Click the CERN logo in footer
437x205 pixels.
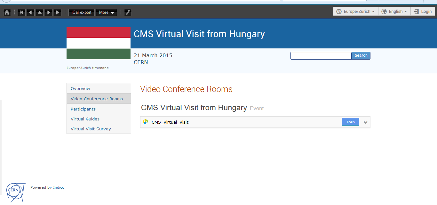16,192
